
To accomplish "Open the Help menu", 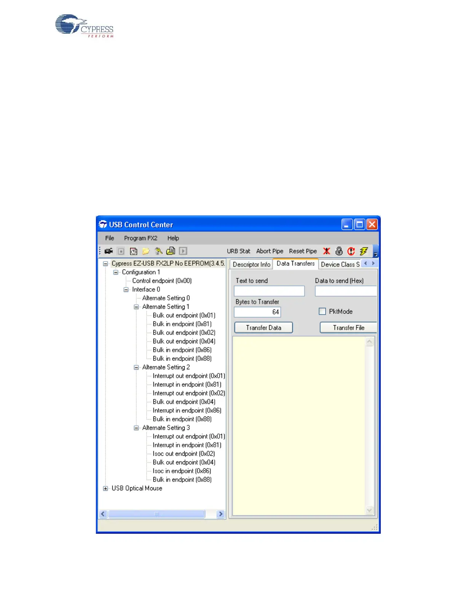I will tap(173, 238).
